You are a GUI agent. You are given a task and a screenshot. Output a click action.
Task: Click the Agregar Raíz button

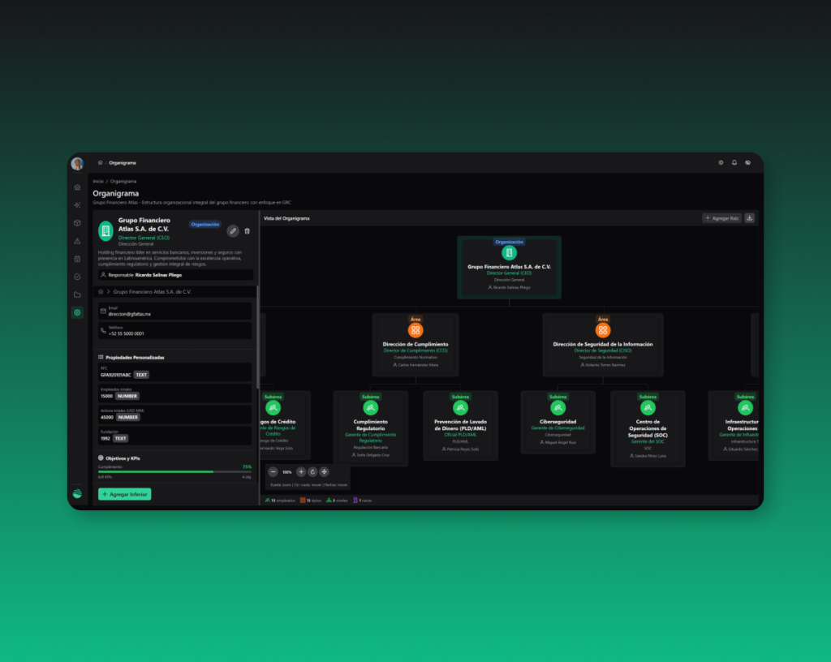pyautogui.click(x=721, y=218)
